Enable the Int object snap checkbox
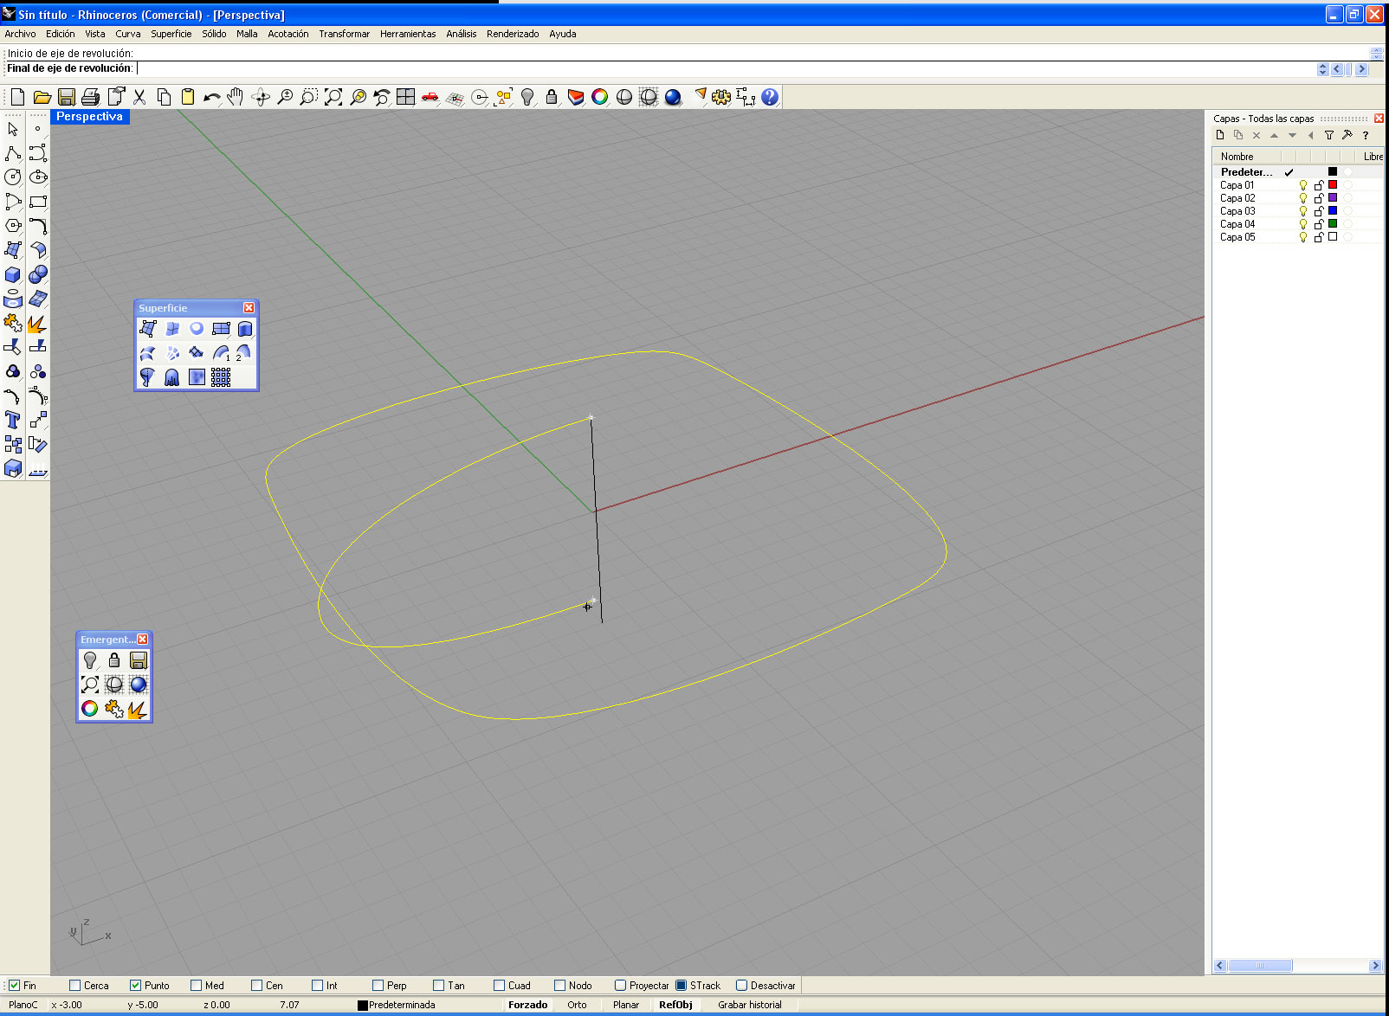 pos(317,985)
